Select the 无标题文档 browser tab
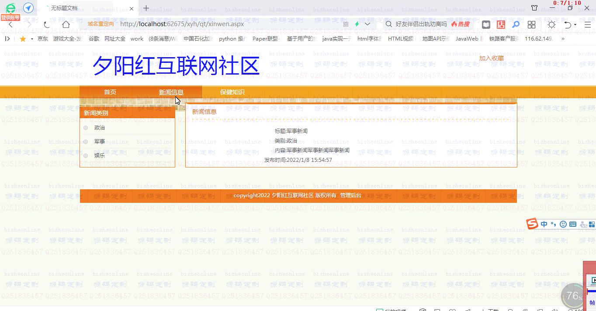Screen dimensions: 596x311 (x=87, y=8)
